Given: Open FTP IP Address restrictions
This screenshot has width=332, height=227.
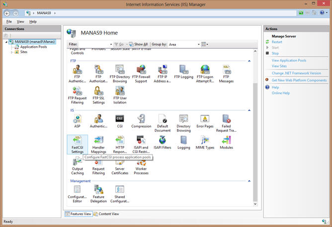Looking at the screenshot, I should 163,74.
